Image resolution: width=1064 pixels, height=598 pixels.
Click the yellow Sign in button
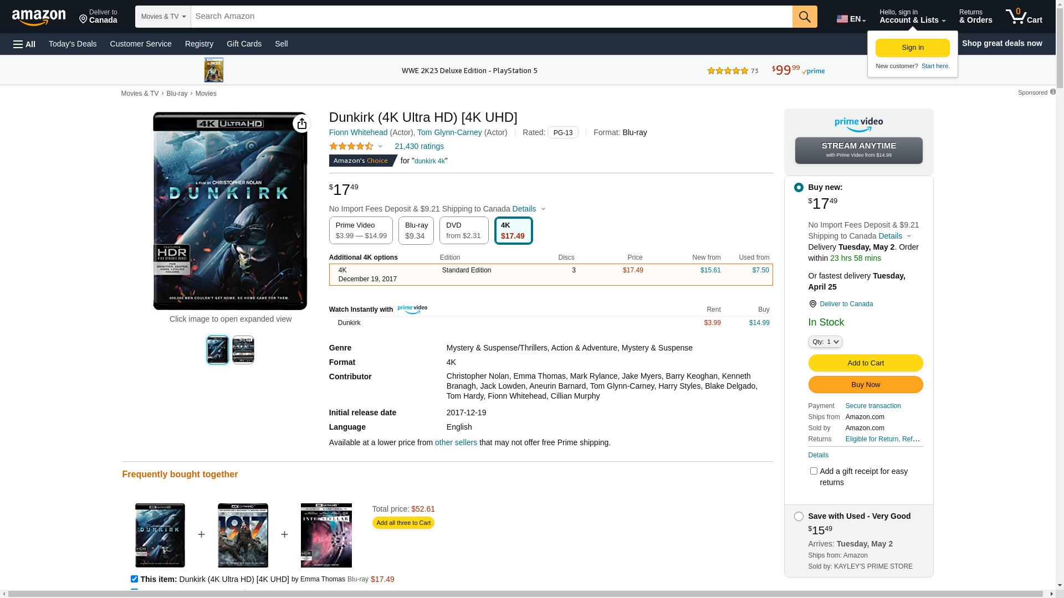point(912,48)
